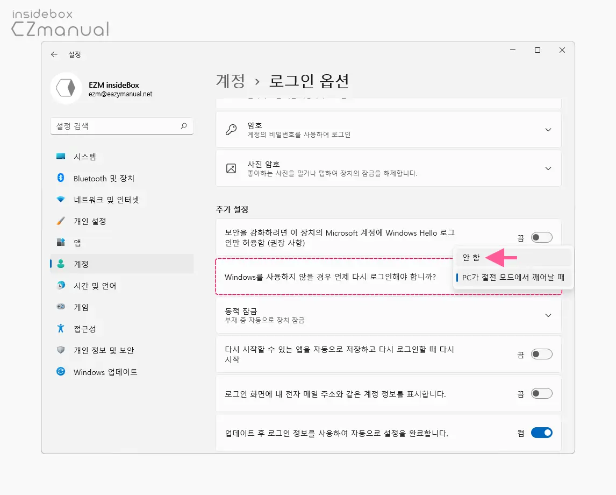The image size is (616, 495).
Task: Expand the 암호 section chevron
Action: click(548, 130)
